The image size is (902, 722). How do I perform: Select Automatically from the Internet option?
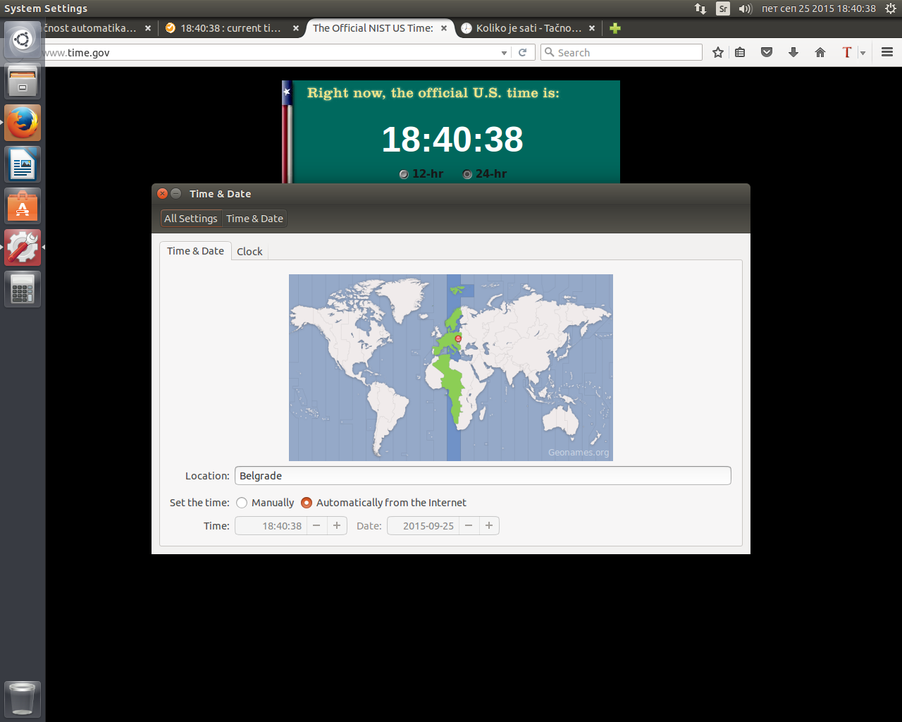click(x=307, y=503)
